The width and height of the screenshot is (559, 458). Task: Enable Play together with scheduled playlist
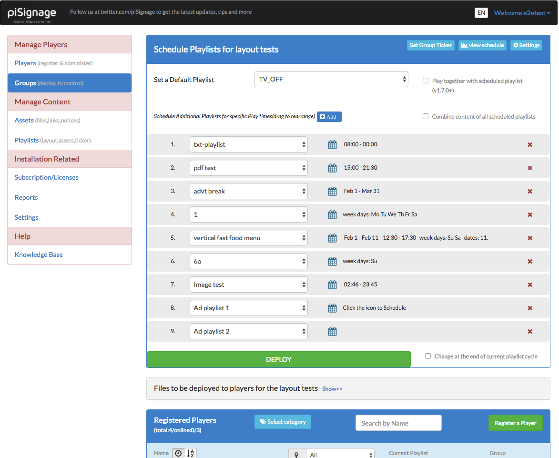(426, 81)
